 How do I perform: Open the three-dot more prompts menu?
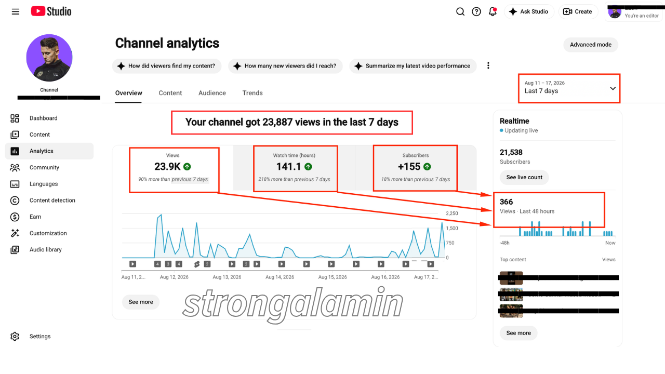[488, 66]
